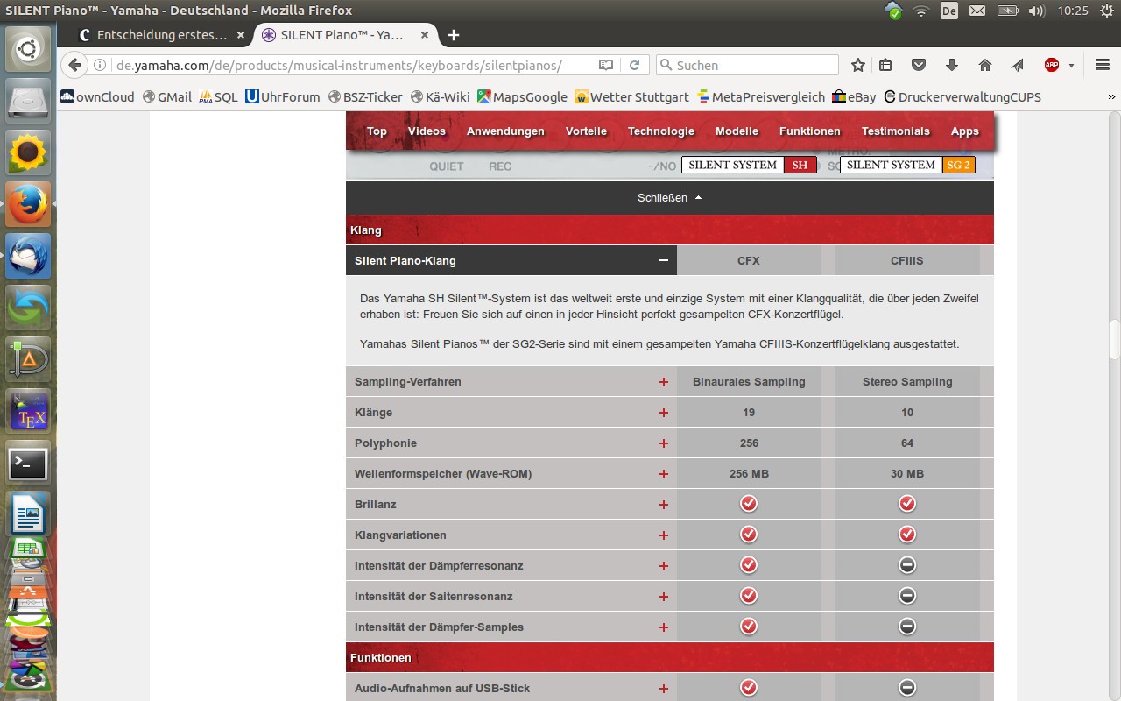
Task: Save page to Pocket icon
Action: (x=919, y=65)
